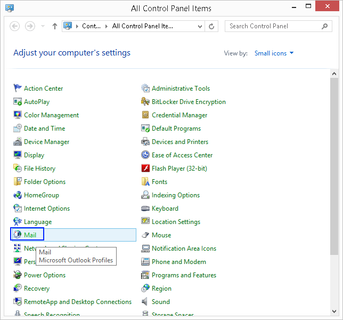Open the Color Management monitor icon
Image resolution: width=343 pixels, height=320 pixels.
17,115
